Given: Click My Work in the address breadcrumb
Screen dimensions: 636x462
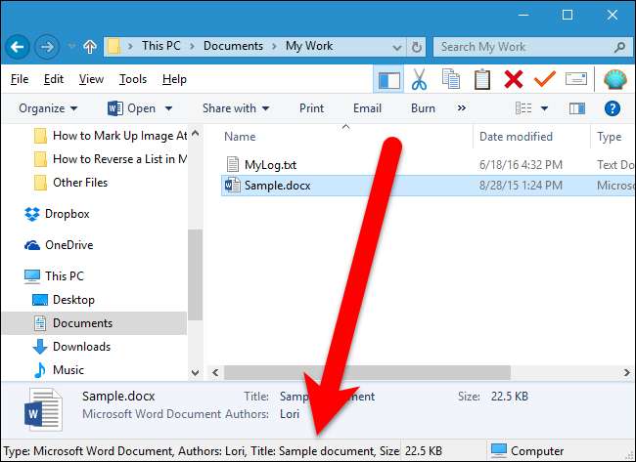Looking at the screenshot, I should pos(309,46).
